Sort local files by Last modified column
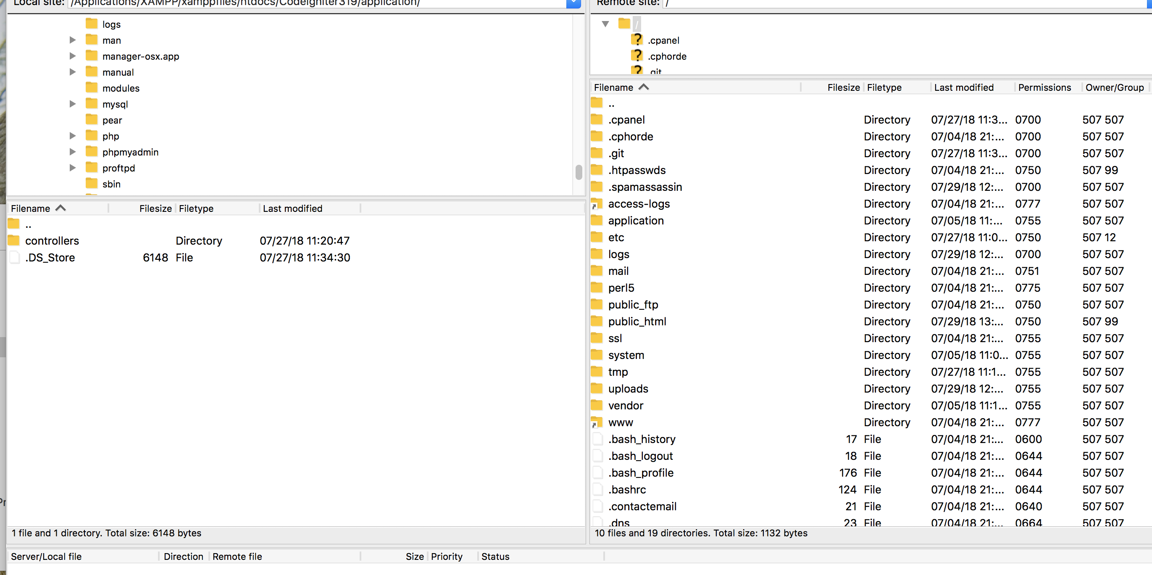The image size is (1152, 575). [310, 208]
